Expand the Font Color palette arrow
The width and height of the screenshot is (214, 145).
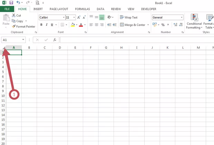[85, 25]
